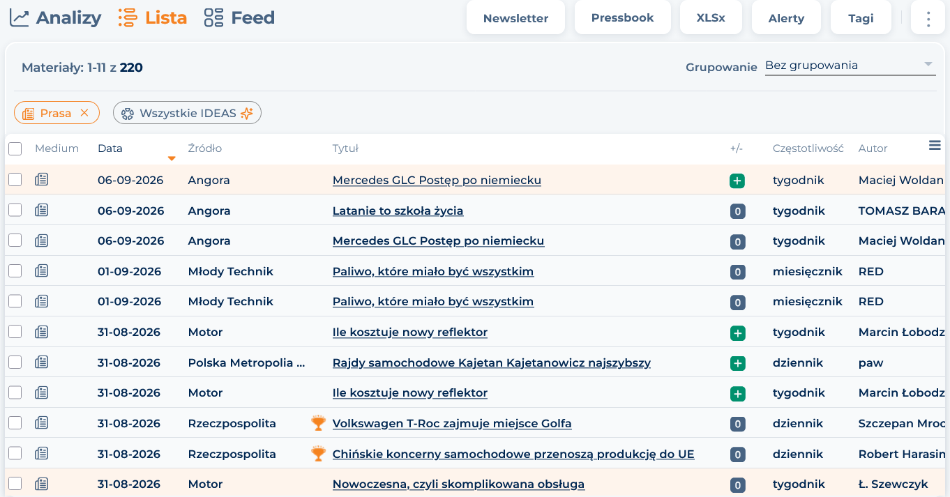Switch to the Lista view
950x497 pixels.
click(x=152, y=17)
